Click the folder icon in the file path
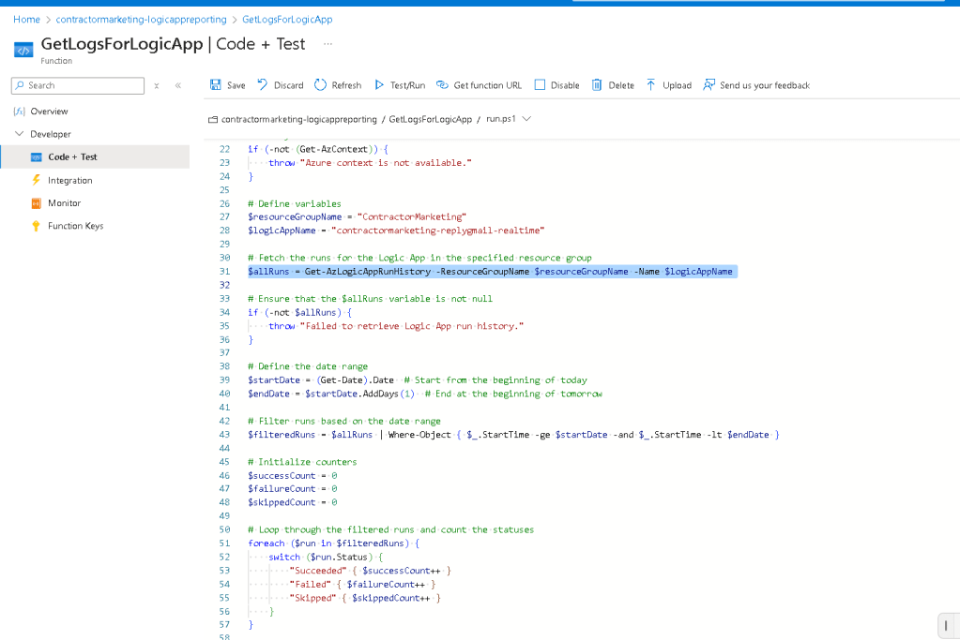The width and height of the screenshot is (960, 640). pyautogui.click(x=213, y=119)
